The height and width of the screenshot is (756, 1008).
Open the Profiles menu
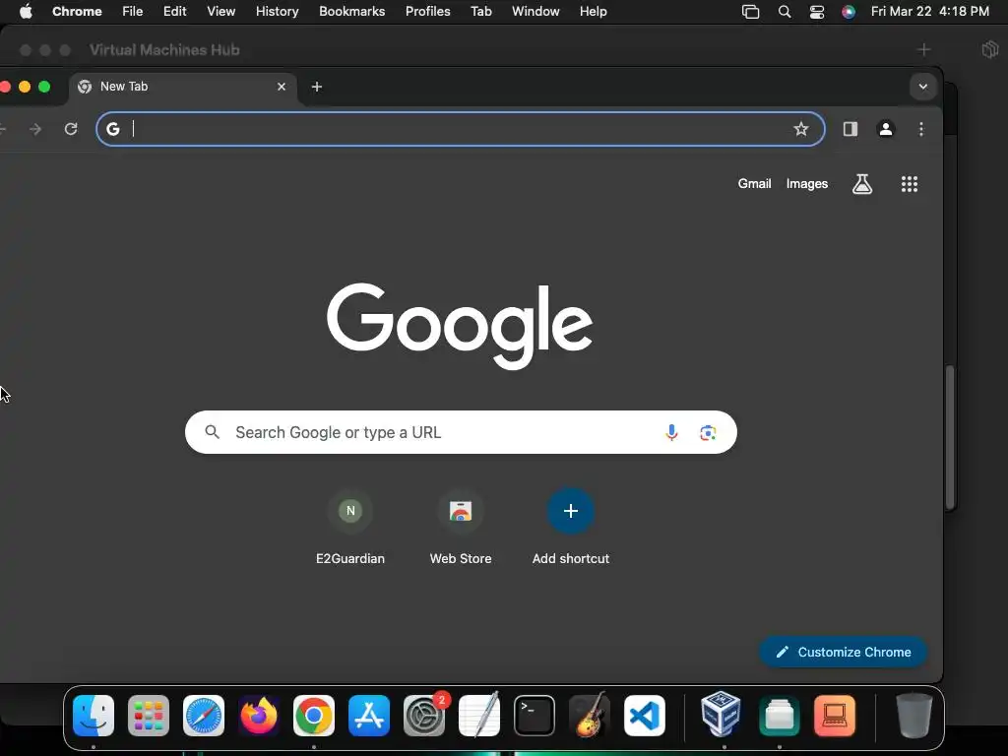427,12
